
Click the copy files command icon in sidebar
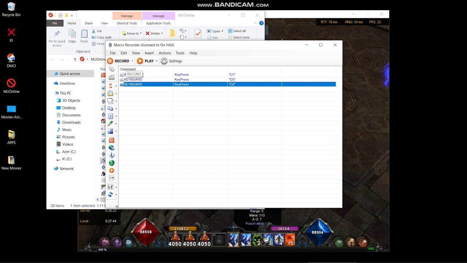tap(111, 108)
